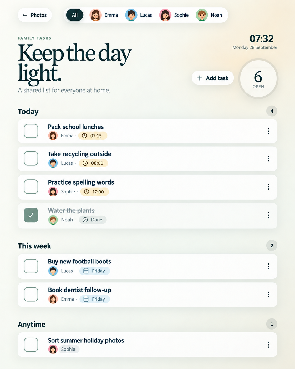Viewport: 295px width, 369px height.
Task: Click the Add task button
Action: coord(213,78)
